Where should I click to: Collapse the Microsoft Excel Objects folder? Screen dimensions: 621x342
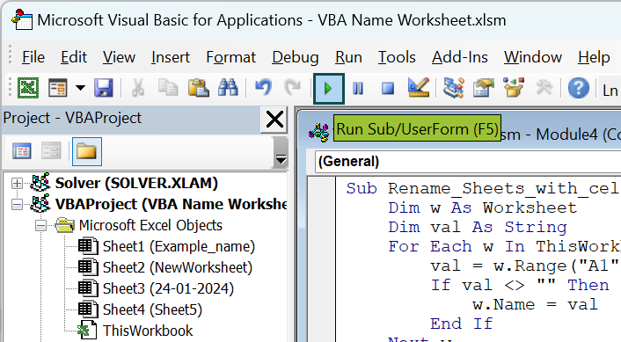[40, 226]
